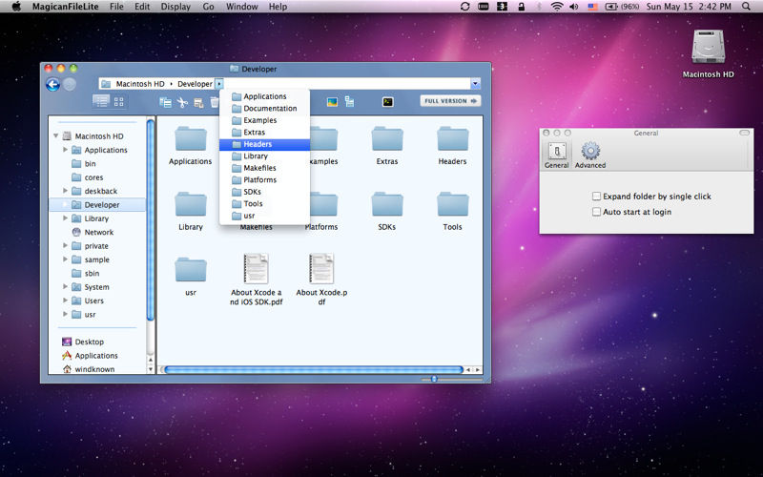Select the Extras folder icon in file pane
763x477 pixels.
[x=387, y=138]
